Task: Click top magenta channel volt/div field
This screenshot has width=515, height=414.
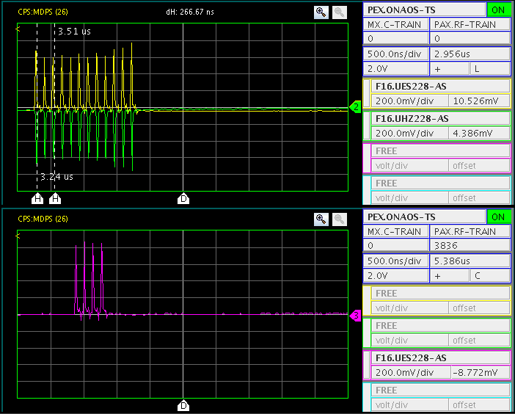Action: 409,165
